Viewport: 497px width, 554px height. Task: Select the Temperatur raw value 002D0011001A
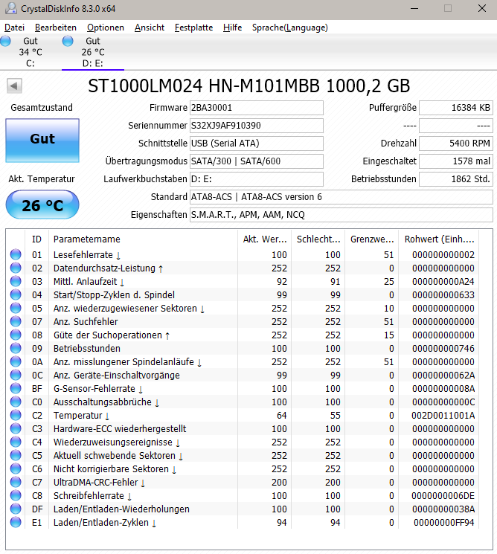[x=443, y=416]
